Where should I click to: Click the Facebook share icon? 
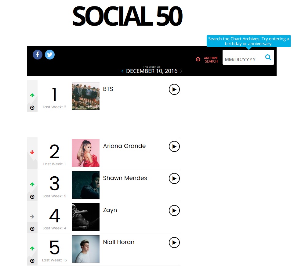point(38,55)
